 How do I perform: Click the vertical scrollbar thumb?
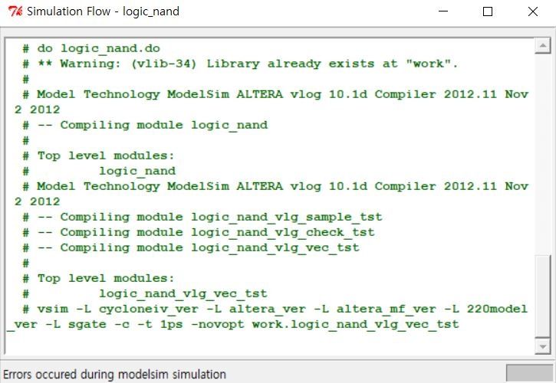click(x=542, y=296)
